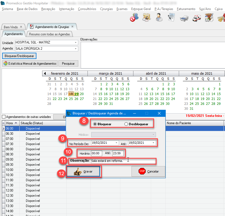Image resolution: width=225 pixels, height=216 pixels.
Task: Click Gravar to save the block
Action: click(x=83, y=171)
